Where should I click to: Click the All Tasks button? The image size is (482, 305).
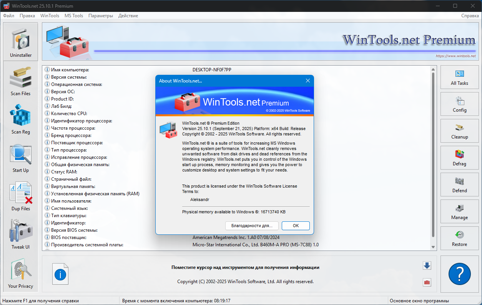point(459,77)
